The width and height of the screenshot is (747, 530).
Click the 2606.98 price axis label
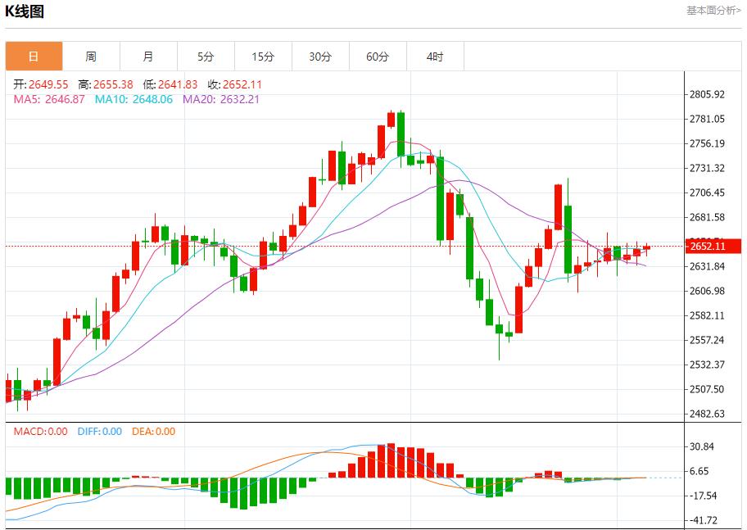[707, 291]
